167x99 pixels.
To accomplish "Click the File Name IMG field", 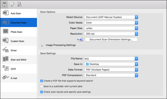I will coord(111,59).
